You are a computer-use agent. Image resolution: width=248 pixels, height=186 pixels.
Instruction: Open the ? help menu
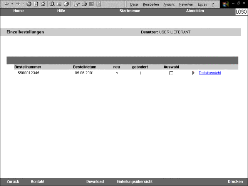coord(213,5)
